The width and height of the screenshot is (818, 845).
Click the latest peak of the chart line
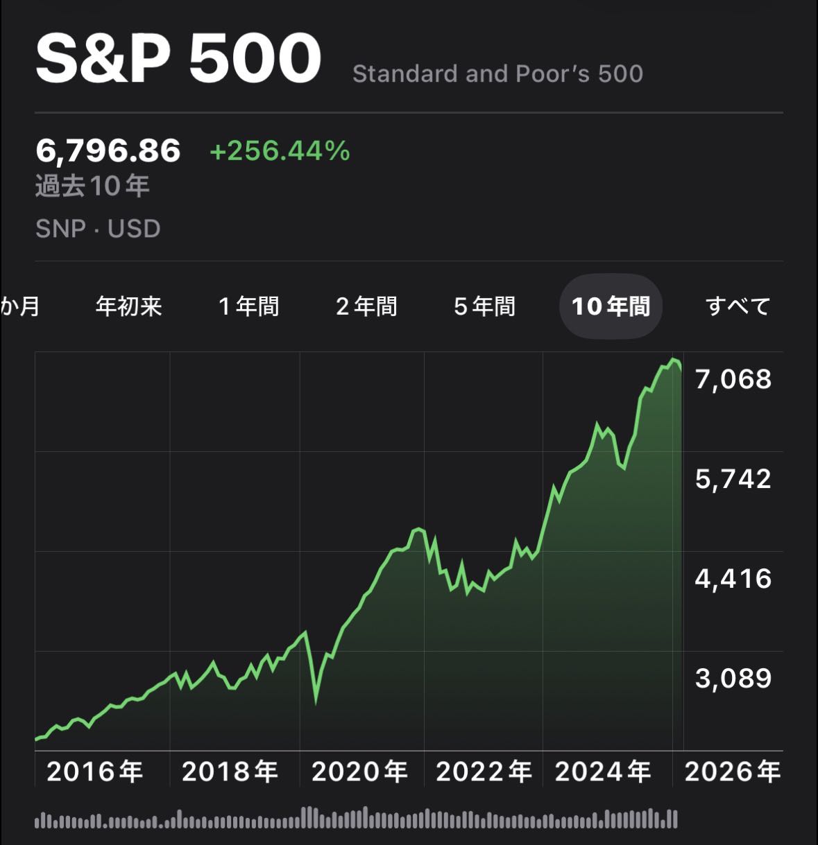coord(672,359)
